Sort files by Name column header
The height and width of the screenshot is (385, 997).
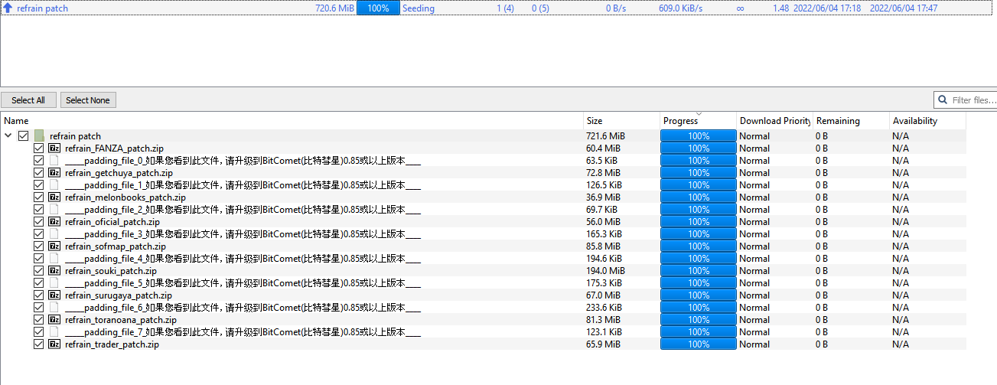tap(292, 121)
